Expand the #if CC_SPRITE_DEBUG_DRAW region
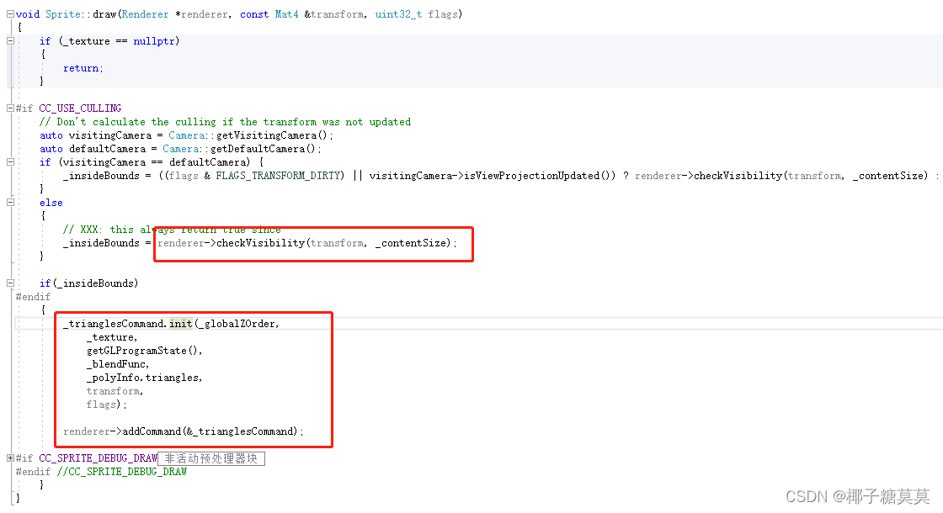 pos(10,457)
